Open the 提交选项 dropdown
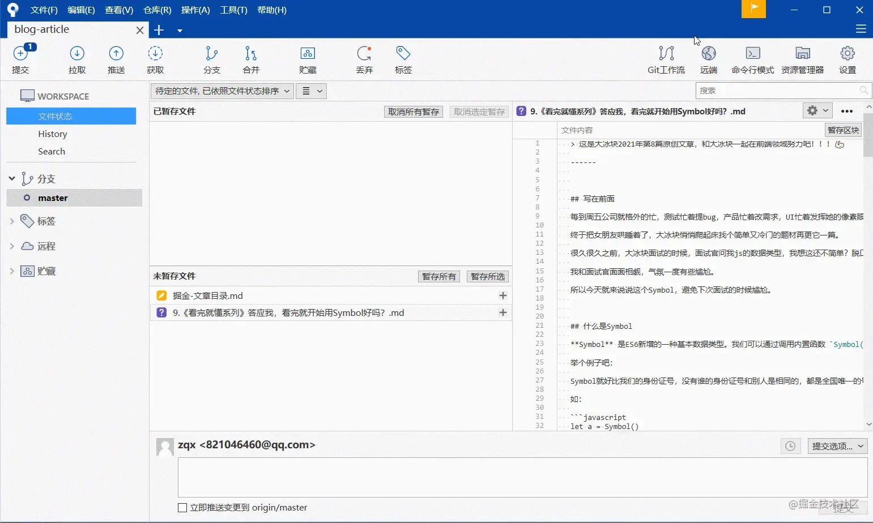873x523 pixels. [837, 446]
